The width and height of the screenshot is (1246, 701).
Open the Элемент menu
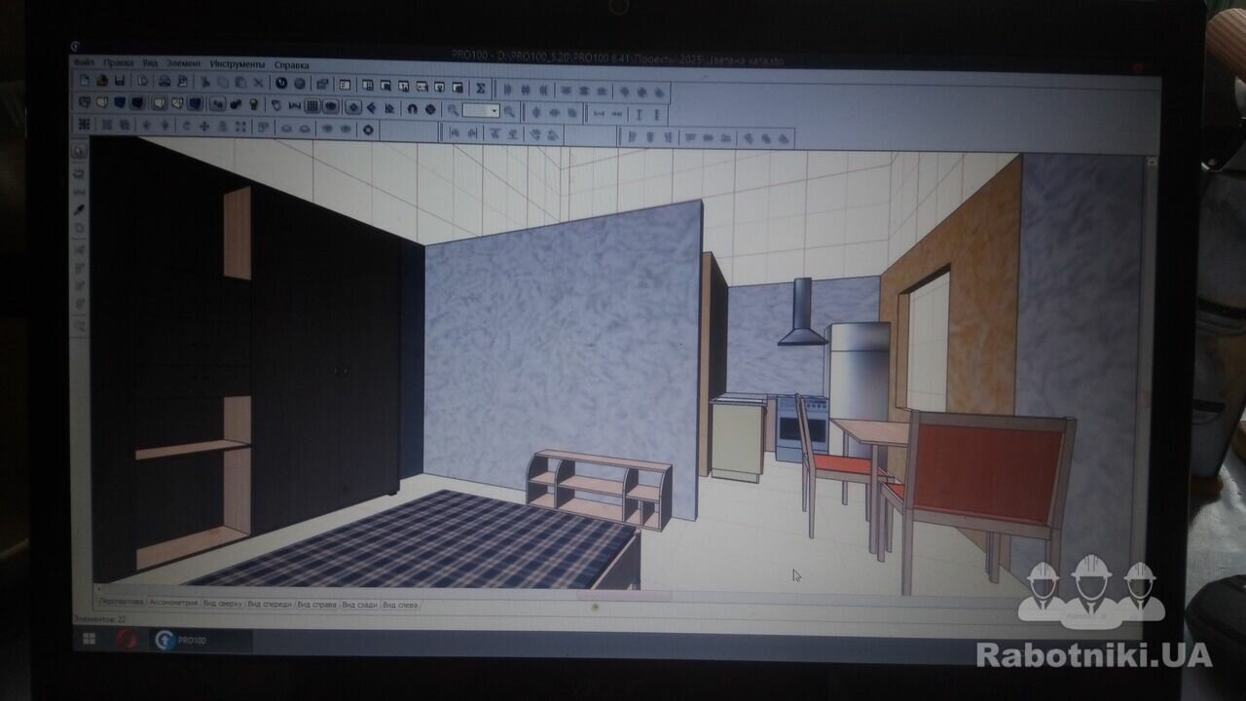(x=183, y=63)
